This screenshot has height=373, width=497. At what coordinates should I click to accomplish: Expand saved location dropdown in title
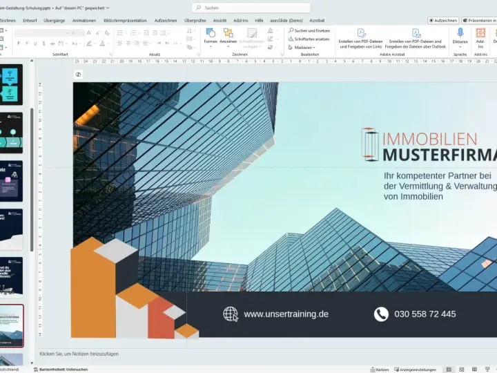(x=108, y=8)
